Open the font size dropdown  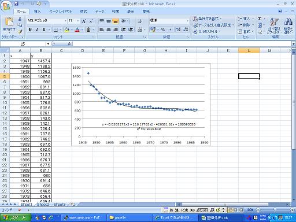pyautogui.click(x=78, y=21)
